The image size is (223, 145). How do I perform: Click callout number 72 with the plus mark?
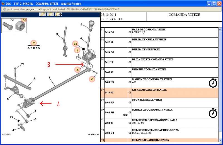pyautogui.click(x=12, y=117)
